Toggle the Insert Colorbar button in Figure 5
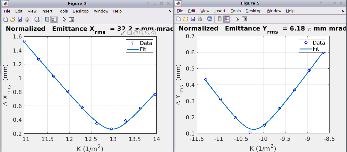The width and height of the screenshot is (347, 152). 220,19
